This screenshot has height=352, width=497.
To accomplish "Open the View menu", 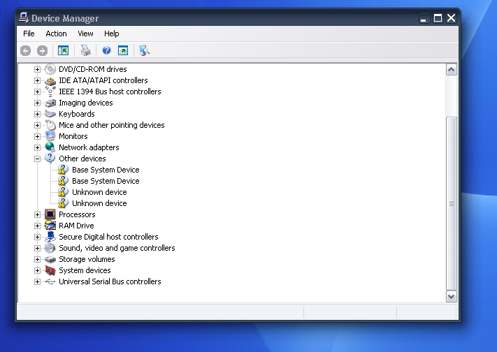I will (85, 34).
